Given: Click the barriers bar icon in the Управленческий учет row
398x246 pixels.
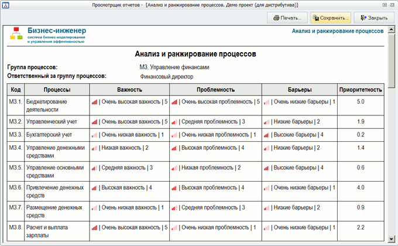Looking at the screenshot, I should pyautogui.click(x=266, y=122).
